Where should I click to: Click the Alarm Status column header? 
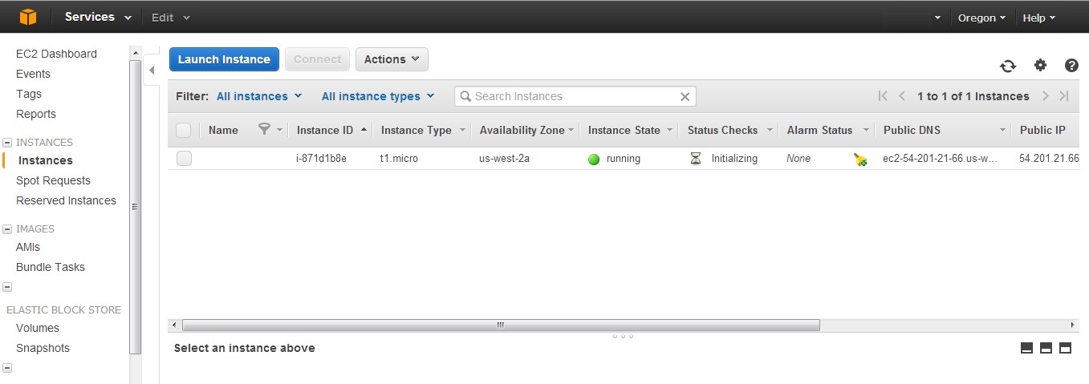(x=819, y=130)
